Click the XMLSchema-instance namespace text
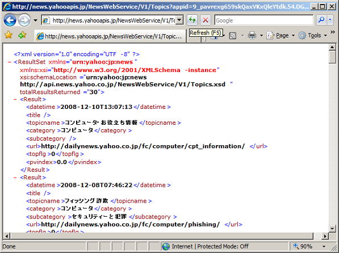Viewport: 339px width, 253px height. coord(135,70)
